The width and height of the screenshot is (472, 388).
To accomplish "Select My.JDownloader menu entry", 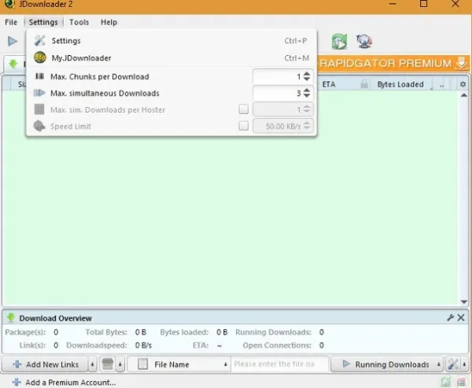I will tap(171, 57).
